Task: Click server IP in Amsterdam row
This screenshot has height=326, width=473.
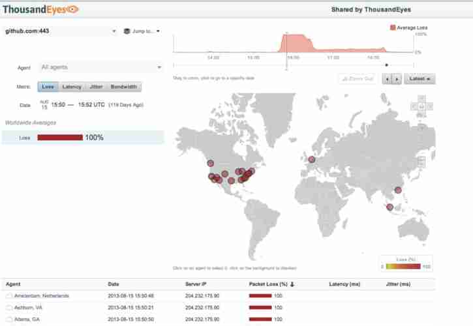Action: coord(202,296)
